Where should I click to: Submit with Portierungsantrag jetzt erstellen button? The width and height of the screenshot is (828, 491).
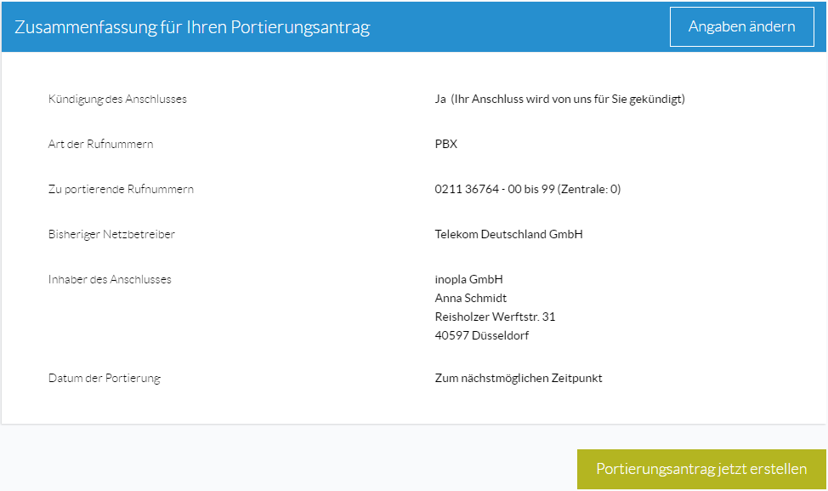(701, 469)
